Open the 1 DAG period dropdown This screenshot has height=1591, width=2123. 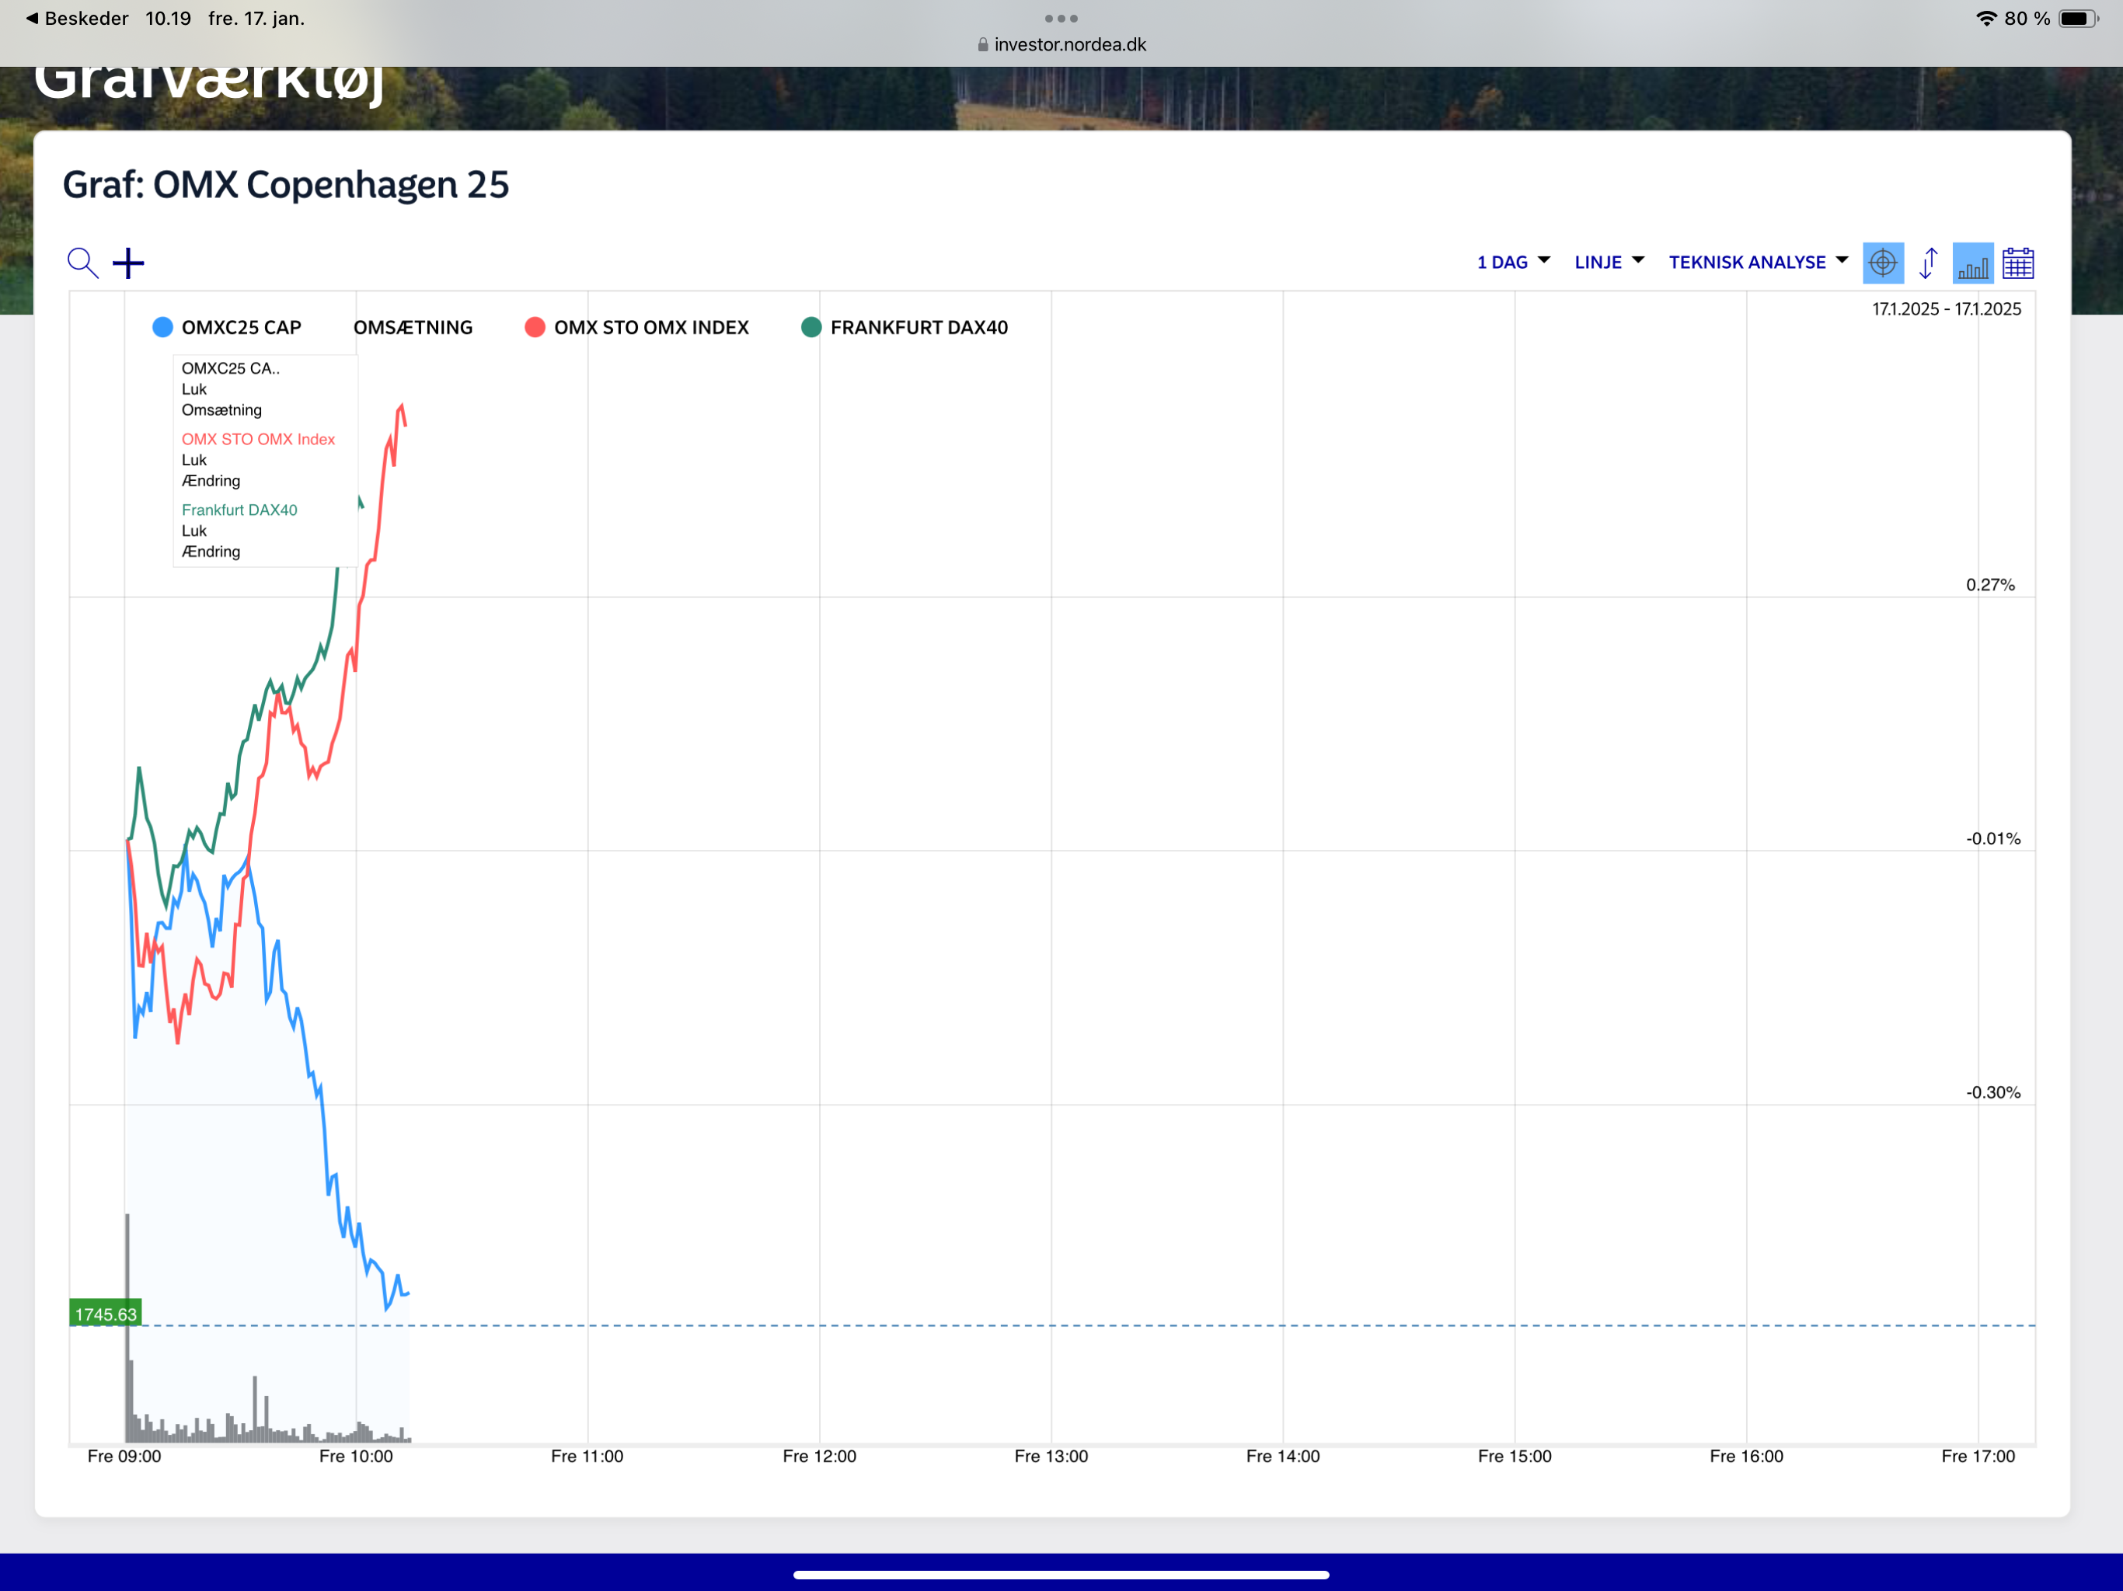tap(1512, 262)
